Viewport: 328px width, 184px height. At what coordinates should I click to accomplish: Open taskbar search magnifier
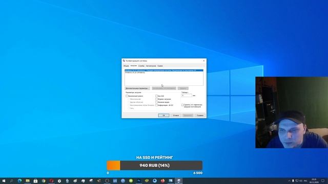coord(11,181)
